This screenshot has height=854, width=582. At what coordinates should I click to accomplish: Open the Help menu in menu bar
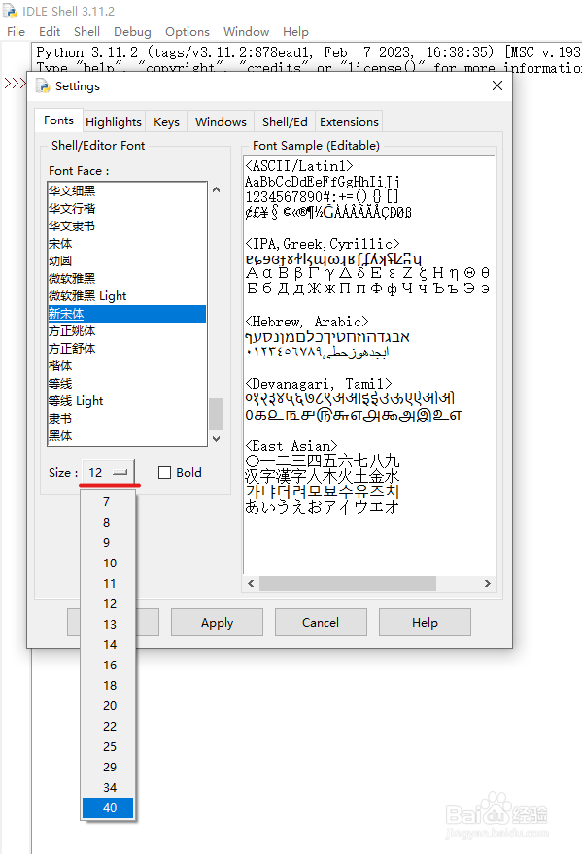click(295, 32)
